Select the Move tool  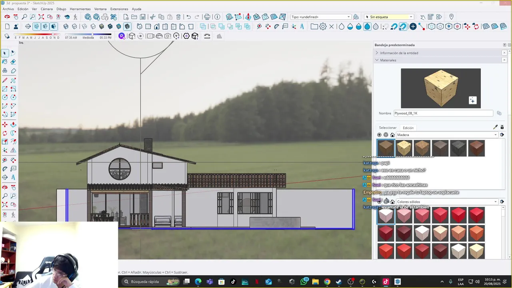click(x=5, y=125)
